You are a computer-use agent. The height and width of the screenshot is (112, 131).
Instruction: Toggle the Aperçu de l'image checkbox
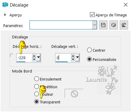click(92, 15)
